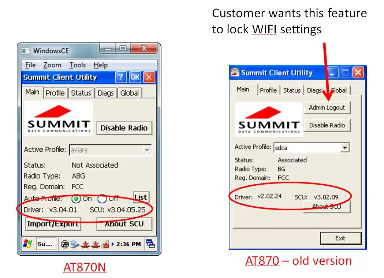Viewport: 384px width, 278px height.
Task: Switch to Status tab in old AT870 window
Action: (292, 90)
